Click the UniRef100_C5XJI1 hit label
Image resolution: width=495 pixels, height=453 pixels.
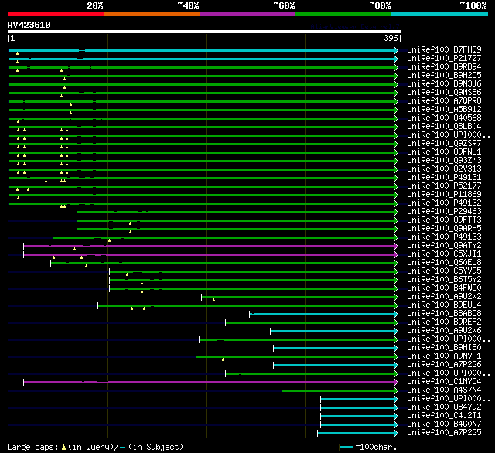443,254
